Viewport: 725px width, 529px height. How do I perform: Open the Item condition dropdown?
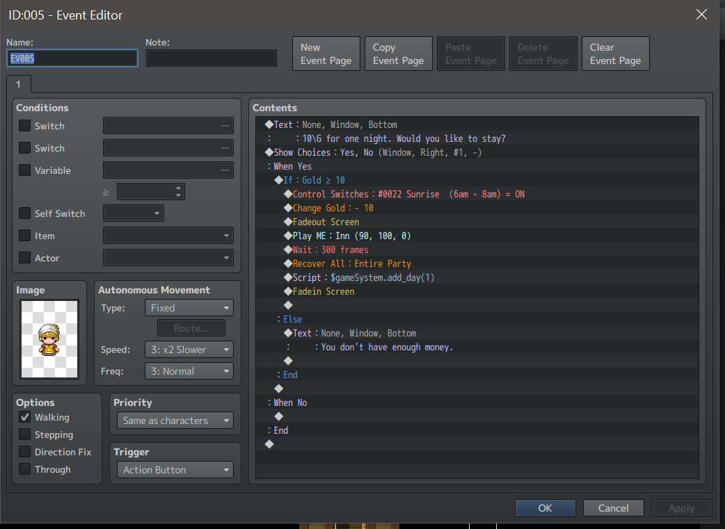click(x=168, y=235)
